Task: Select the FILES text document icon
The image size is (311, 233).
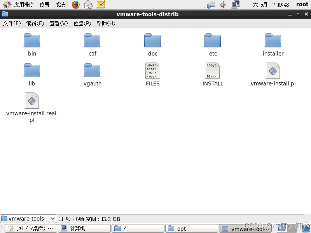Action: (152, 71)
